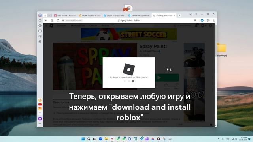The height and width of the screenshot is (142, 253).
Task: Open the tab counter icon in the sidebar
Action: tap(40, 31)
